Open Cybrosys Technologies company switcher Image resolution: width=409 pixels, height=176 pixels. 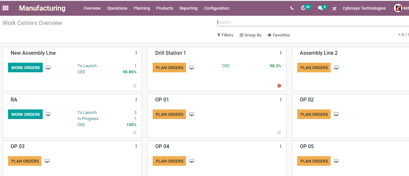(x=364, y=8)
